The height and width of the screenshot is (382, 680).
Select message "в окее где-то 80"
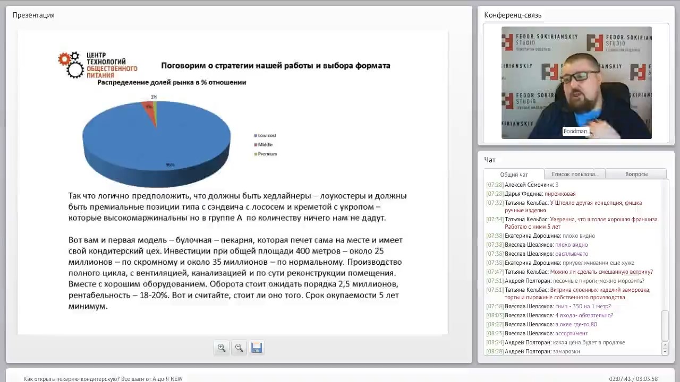coord(576,324)
